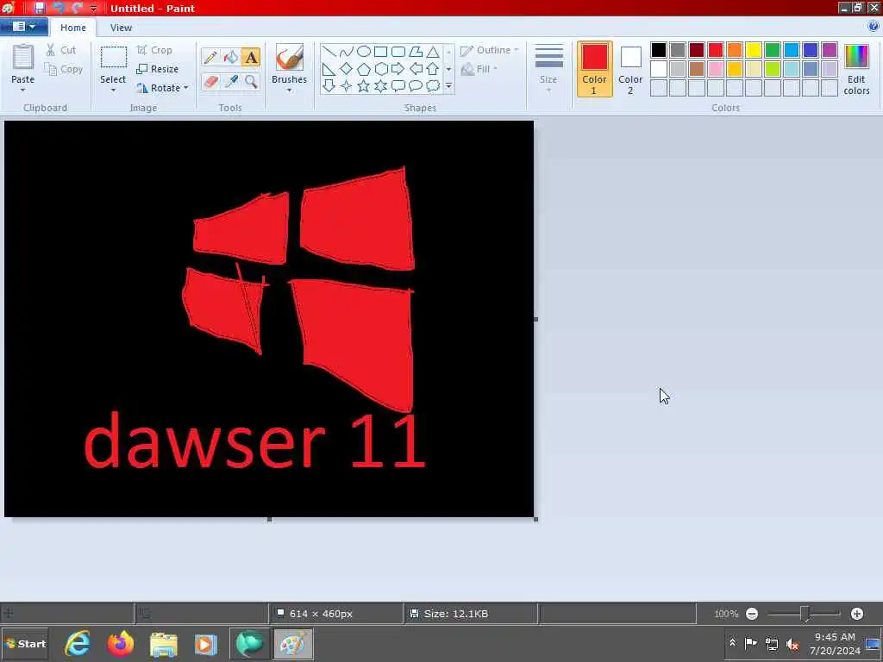This screenshot has height=662, width=883.
Task: Pick the yellow color swatch
Action: pyautogui.click(x=754, y=49)
